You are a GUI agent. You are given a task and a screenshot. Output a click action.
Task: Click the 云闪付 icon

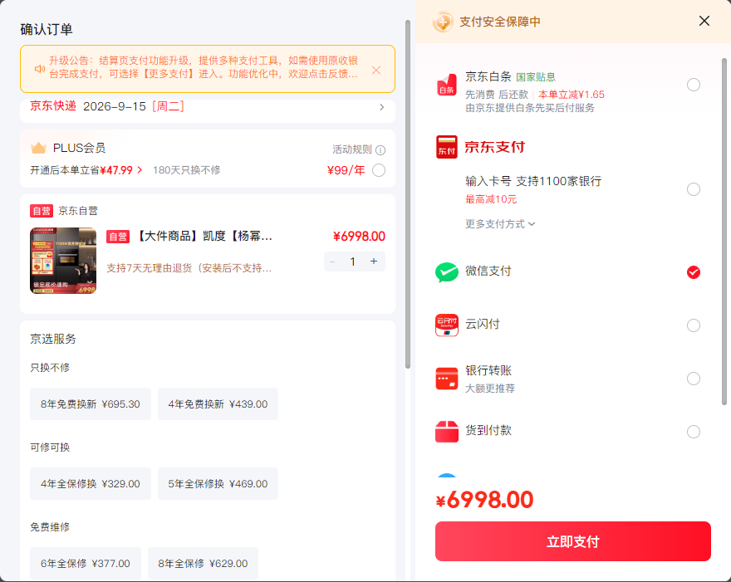point(446,325)
